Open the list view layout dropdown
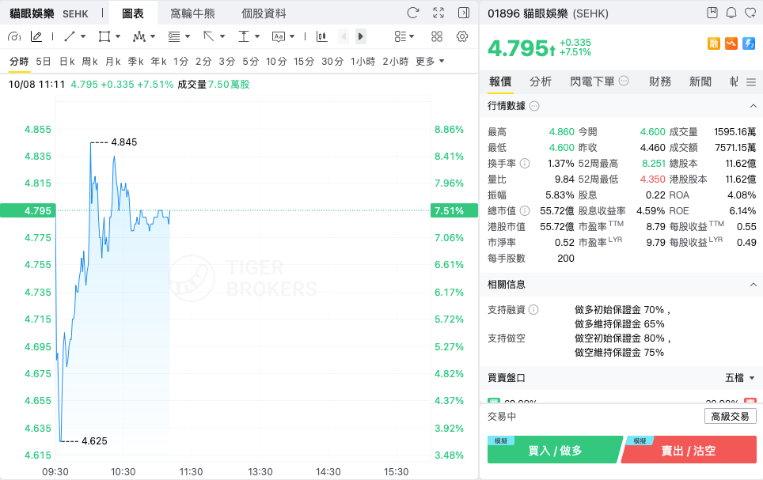Image resolution: width=763 pixels, height=480 pixels. point(404,36)
